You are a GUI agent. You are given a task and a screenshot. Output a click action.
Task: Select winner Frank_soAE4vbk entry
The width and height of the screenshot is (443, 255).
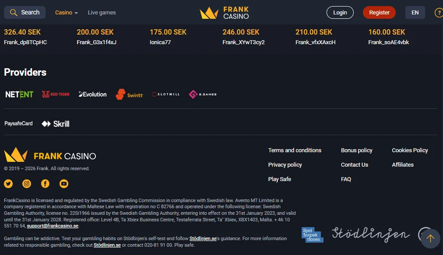(x=388, y=37)
